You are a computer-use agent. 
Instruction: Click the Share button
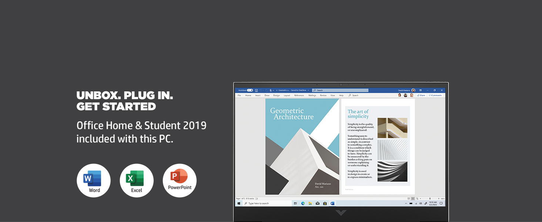(x=421, y=95)
